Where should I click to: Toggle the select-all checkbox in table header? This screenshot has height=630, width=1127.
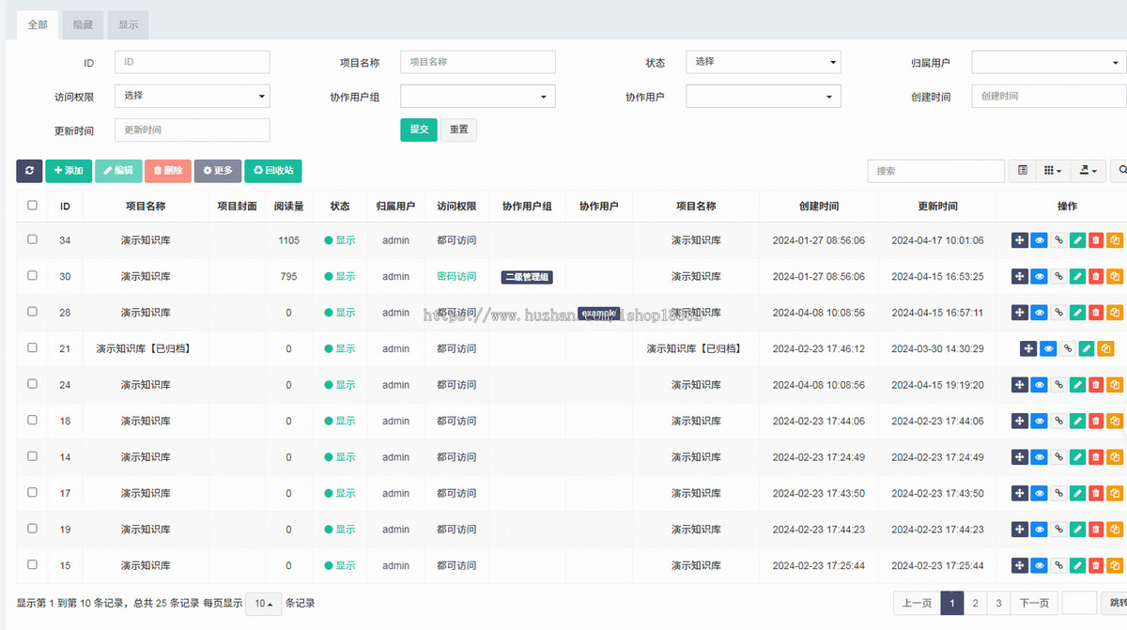31,206
